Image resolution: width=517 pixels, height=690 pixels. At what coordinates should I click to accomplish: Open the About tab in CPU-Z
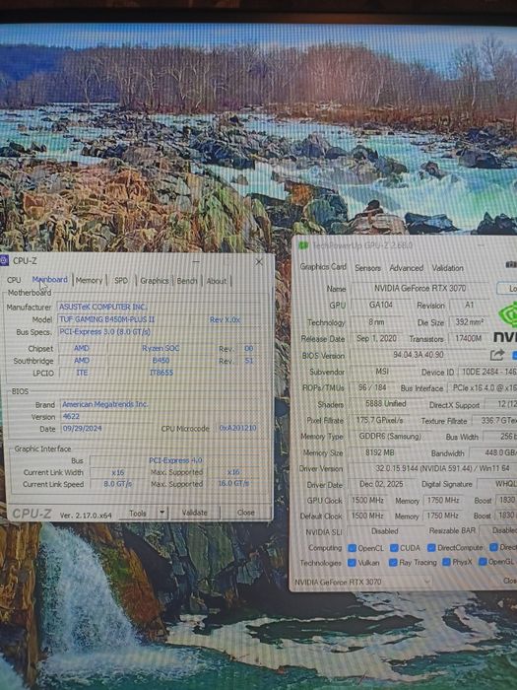[217, 281]
